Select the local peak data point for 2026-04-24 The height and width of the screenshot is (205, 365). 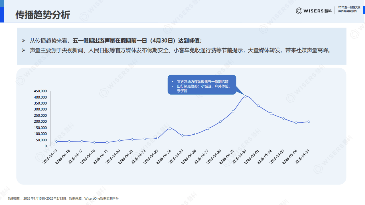coord(170,128)
